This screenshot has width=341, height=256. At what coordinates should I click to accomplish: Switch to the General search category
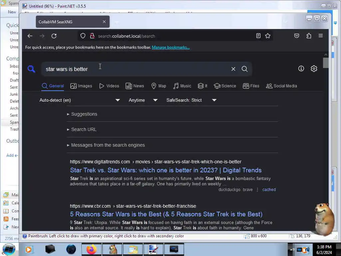[53, 86]
